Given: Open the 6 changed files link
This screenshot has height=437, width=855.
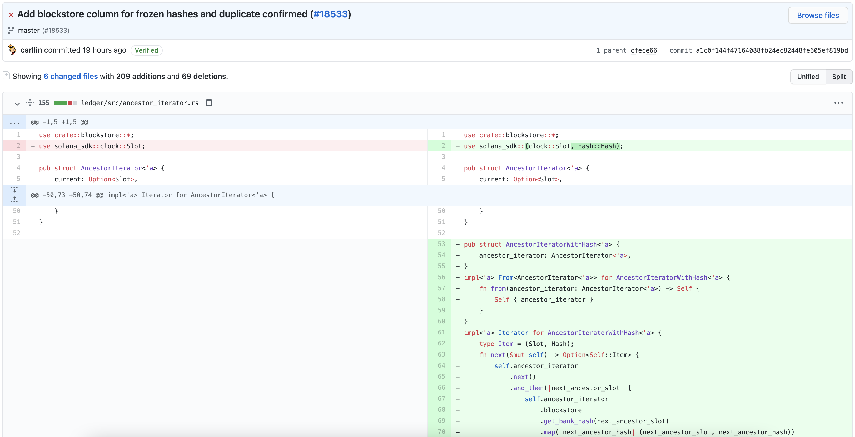Looking at the screenshot, I should tap(71, 76).
